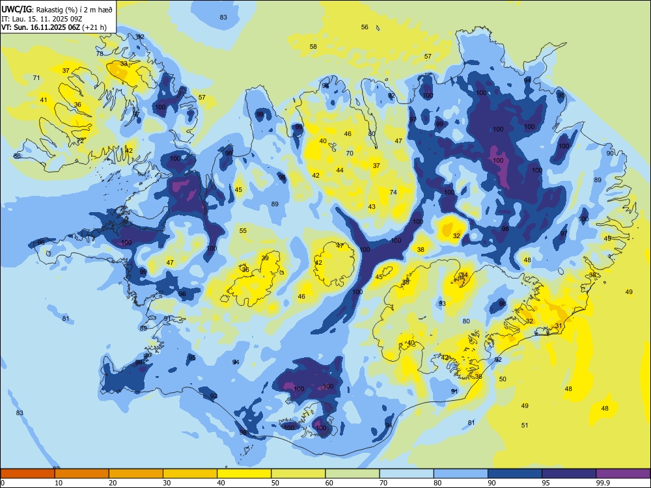Select the pale blue 70–80 legend swatch
The width and height of the screenshot is (651, 488).
[x=406, y=474]
